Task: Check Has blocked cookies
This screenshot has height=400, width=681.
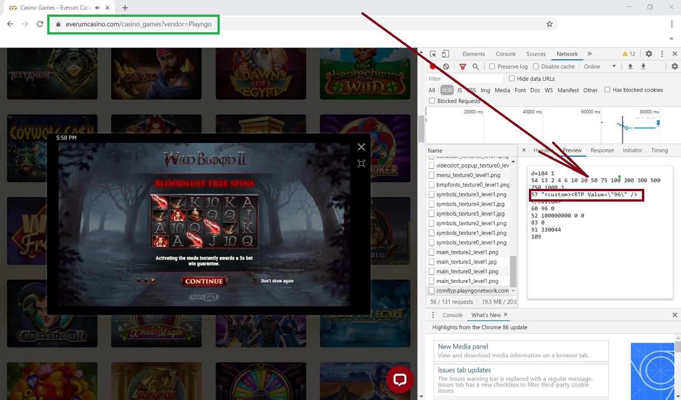Action: tap(607, 90)
